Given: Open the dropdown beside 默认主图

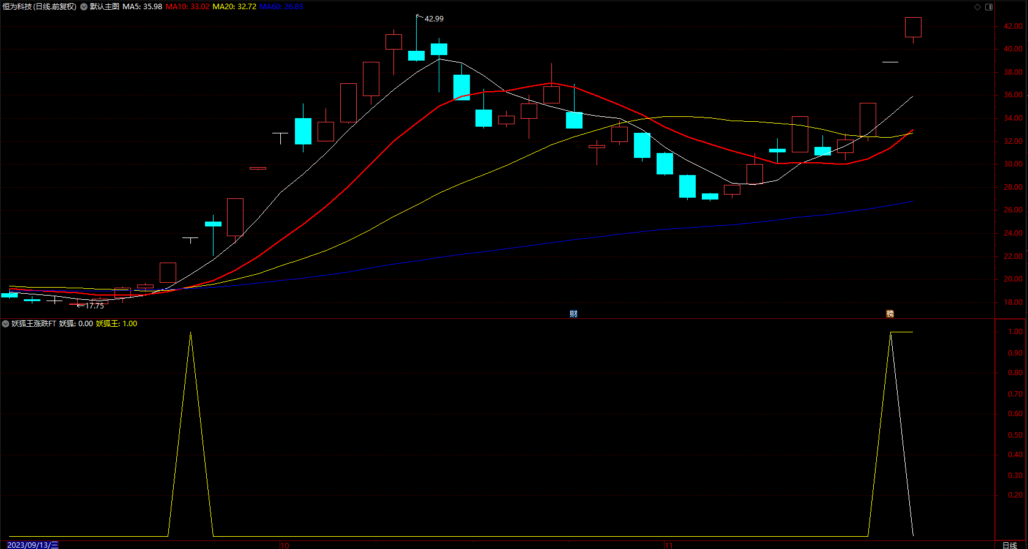Looking at the screenshot, I should click(84, 7).
